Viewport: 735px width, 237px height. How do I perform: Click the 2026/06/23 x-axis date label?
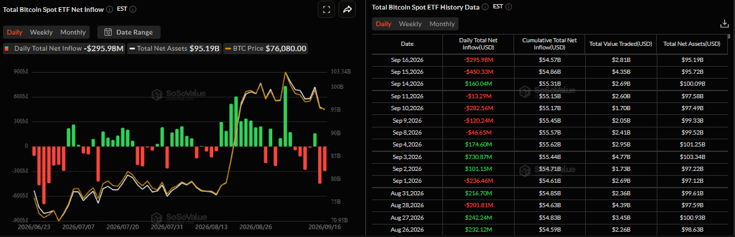[x=35, y=227]
